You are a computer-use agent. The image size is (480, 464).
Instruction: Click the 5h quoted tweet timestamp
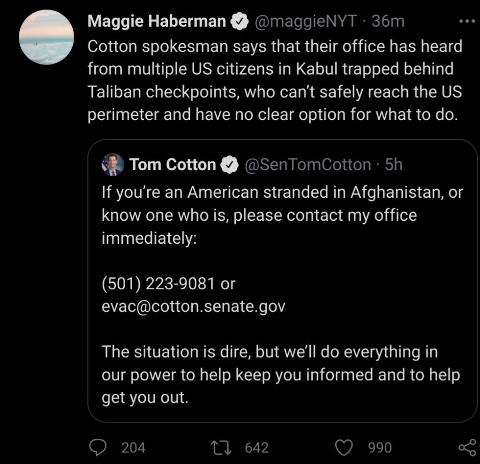tap(393, 165)
